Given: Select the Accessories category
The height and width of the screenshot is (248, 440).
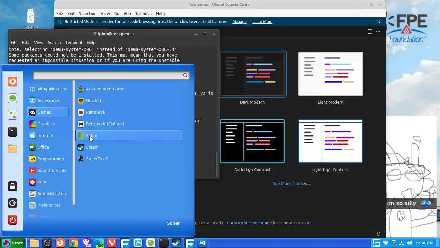Looking at the screenshot, I should 48,101.
